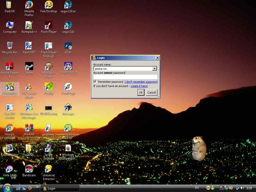Click the Show Desktop quick launch icon
Viewport: 256px width, 192px height.
[x=18, y=188]
